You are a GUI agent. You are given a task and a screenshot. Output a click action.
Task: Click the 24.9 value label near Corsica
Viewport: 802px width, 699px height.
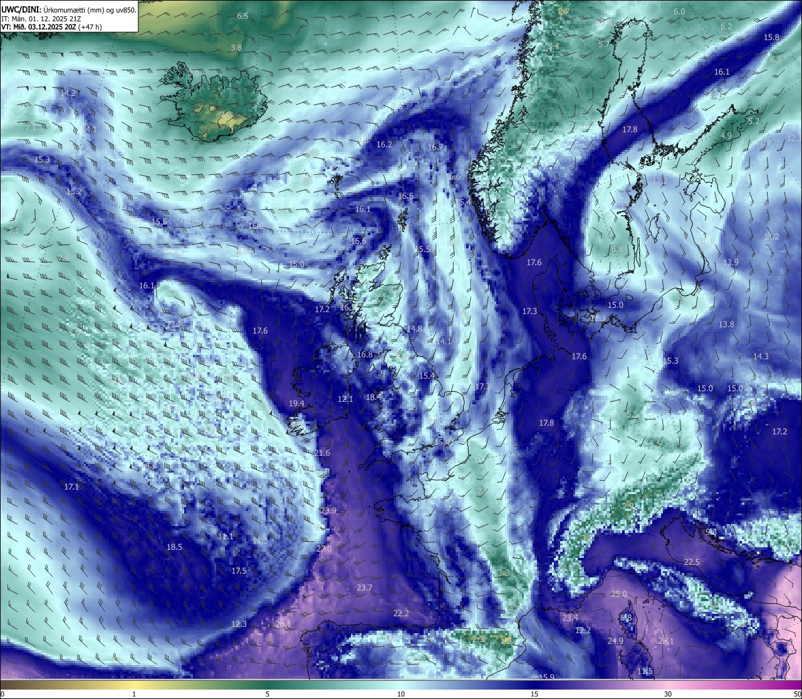click(615, 641)
